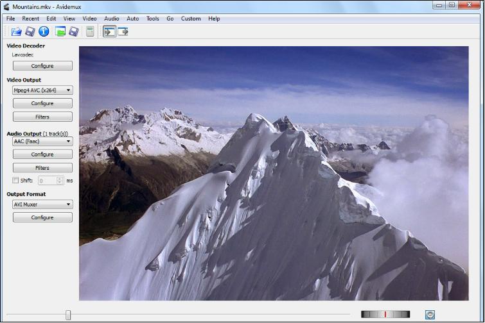485x323 pixels.
Task: Select the Output preview mode icon
Action: point(123,31)
